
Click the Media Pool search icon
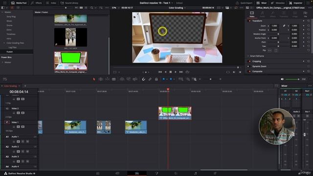click(91, 8)
